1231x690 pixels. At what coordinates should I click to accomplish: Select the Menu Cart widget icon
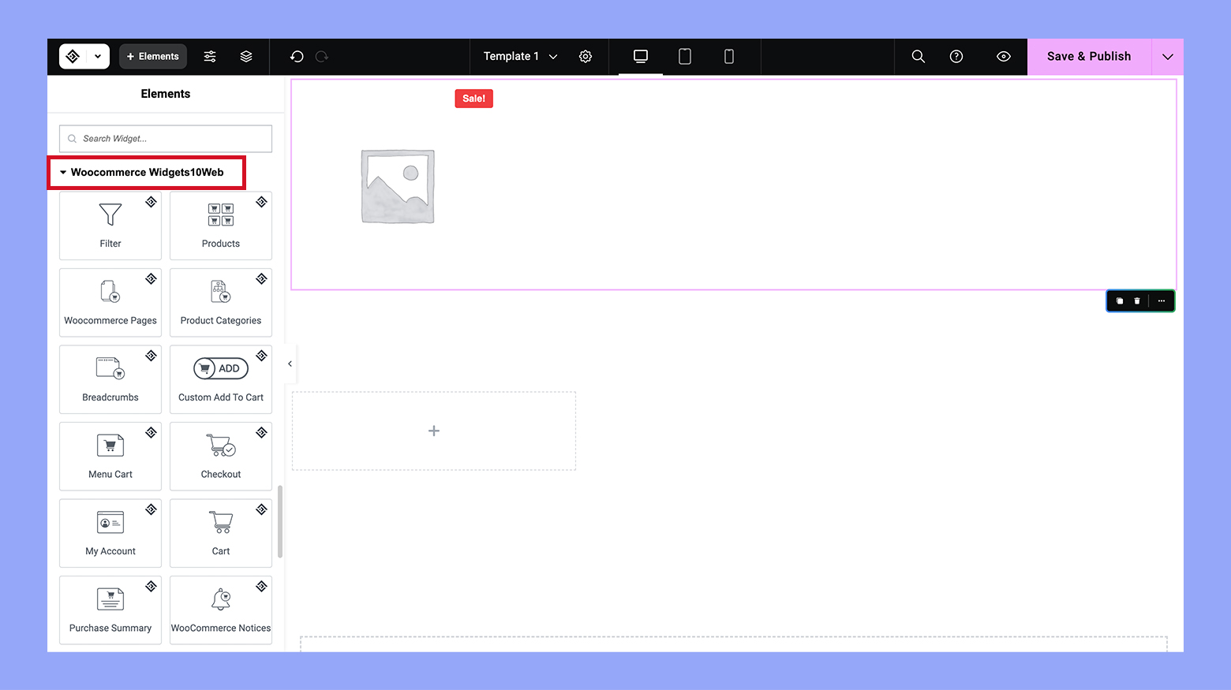110,455
